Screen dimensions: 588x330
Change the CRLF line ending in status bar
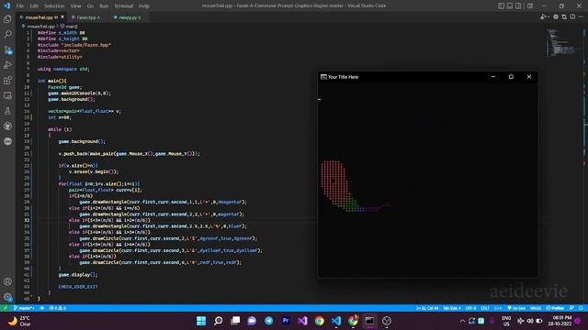tap(485, 308)
